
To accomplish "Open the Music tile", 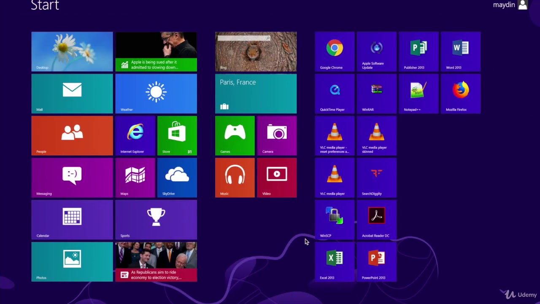I will tap(235, 178).
